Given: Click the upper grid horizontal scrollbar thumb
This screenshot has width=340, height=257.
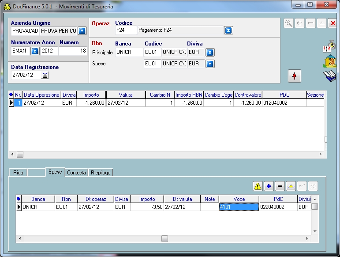Looking at the screenshot, I should pos(20,154).
